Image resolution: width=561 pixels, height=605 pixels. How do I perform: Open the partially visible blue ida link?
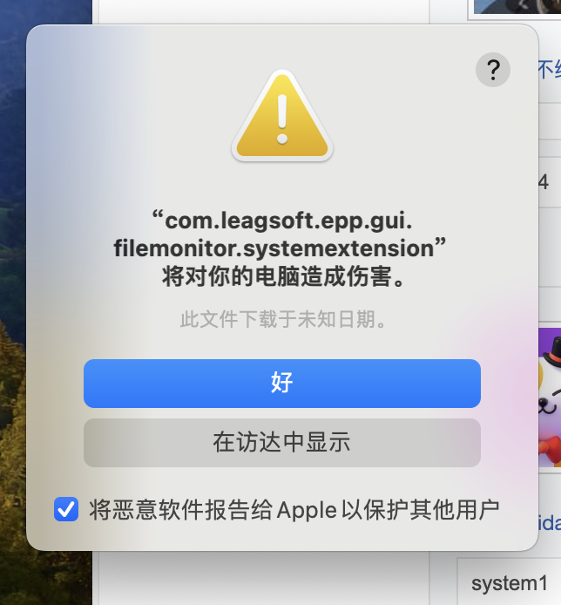coord(550,522)
